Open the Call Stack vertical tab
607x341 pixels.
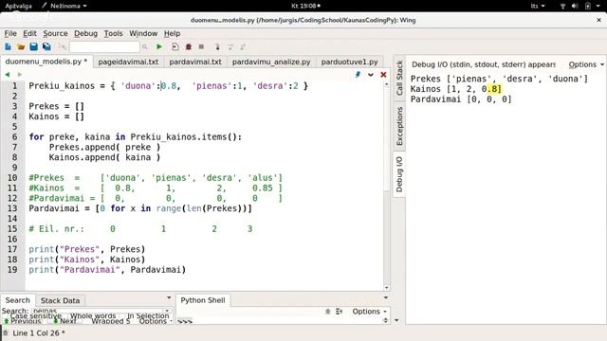[399, 78]
